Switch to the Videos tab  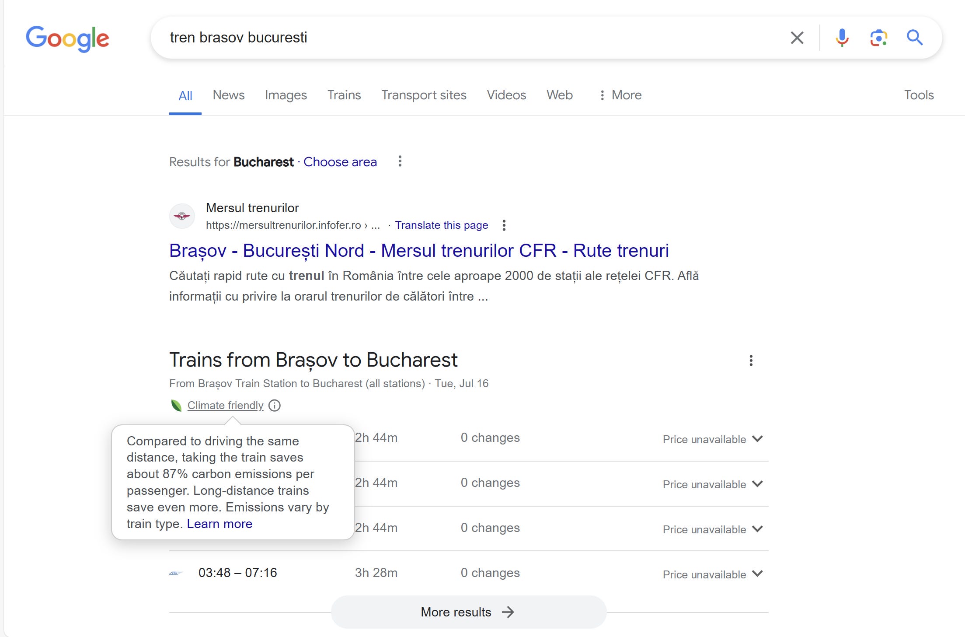[506, 95]
